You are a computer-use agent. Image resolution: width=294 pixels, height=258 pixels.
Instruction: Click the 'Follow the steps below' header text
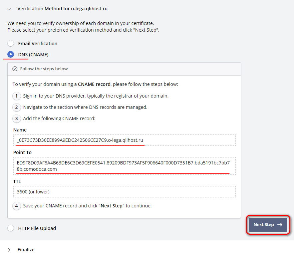click(44, 69)
